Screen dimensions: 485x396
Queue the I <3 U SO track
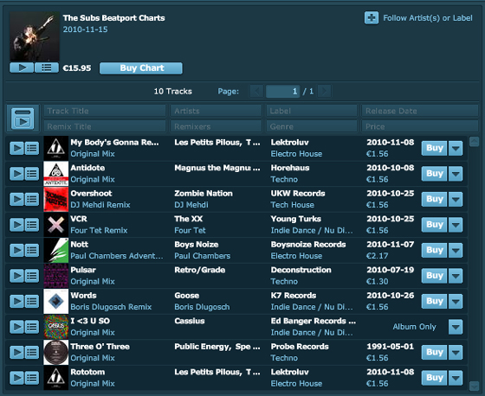pos(32,327)
